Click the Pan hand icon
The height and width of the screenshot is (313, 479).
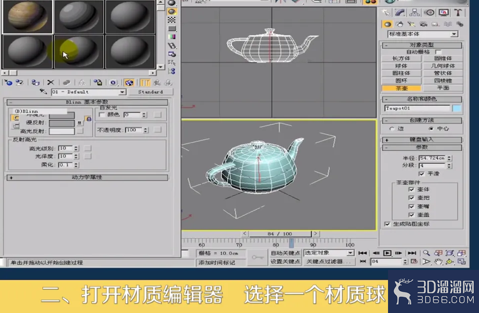[438, 262]
